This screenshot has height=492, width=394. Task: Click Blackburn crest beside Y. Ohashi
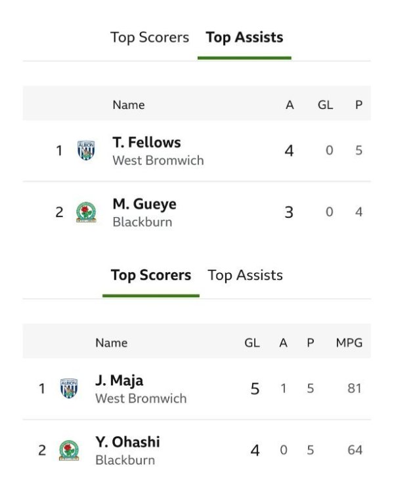coord(69,451)
